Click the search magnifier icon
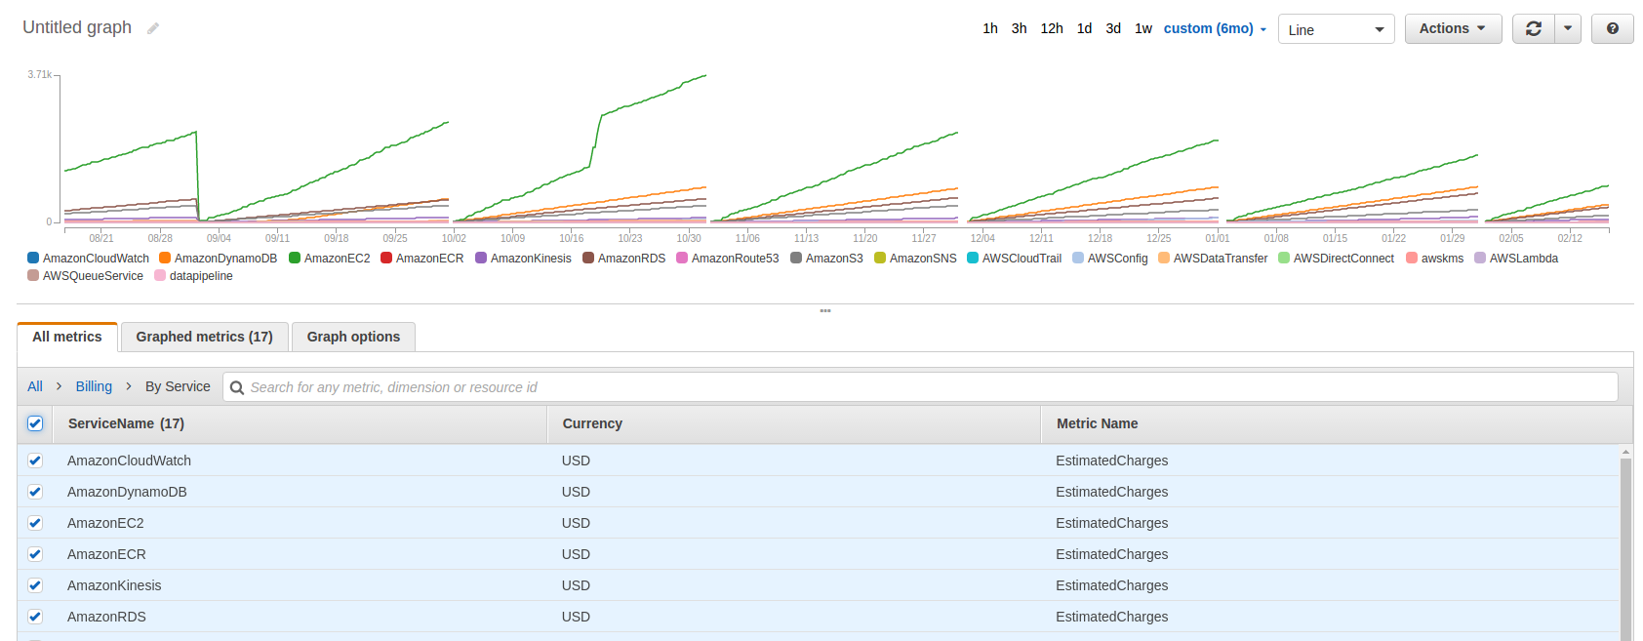Screen dimensions: 1643x641 [x=237, y=387]
